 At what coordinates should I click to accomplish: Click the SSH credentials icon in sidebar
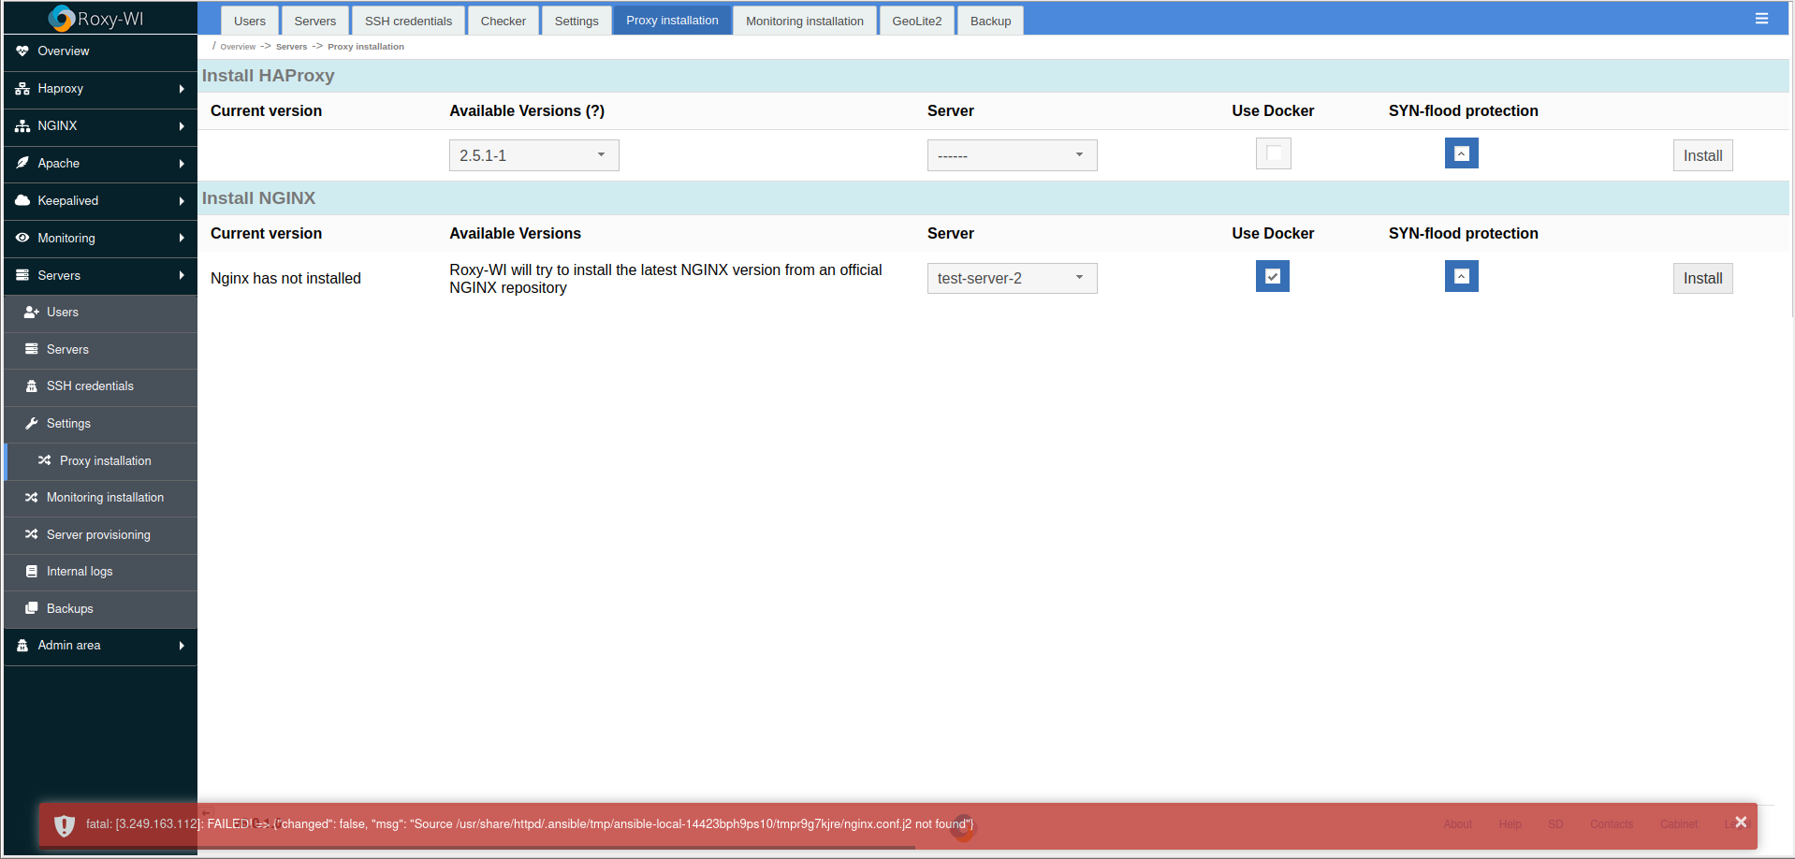coord(31,386)
